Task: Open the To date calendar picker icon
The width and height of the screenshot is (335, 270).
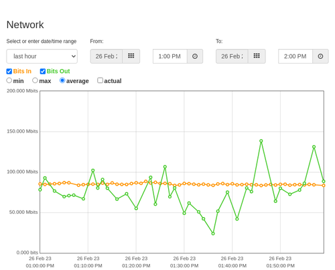Action: tap(257, 56)
